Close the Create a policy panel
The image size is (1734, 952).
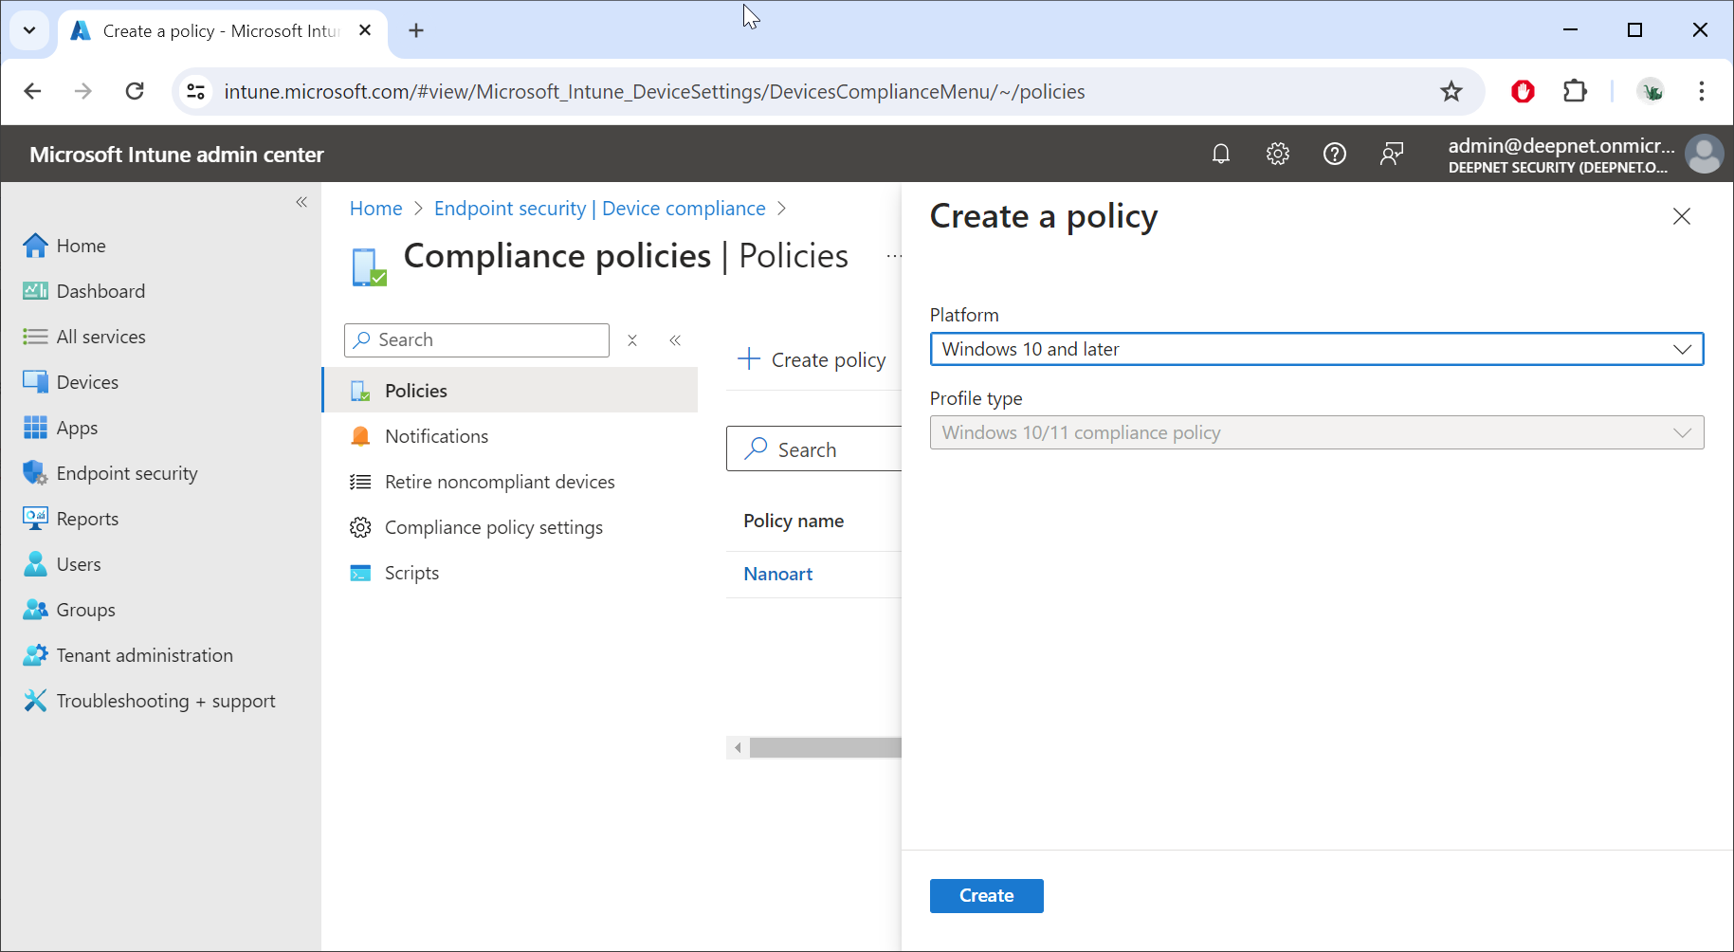tap(1681, 217)
